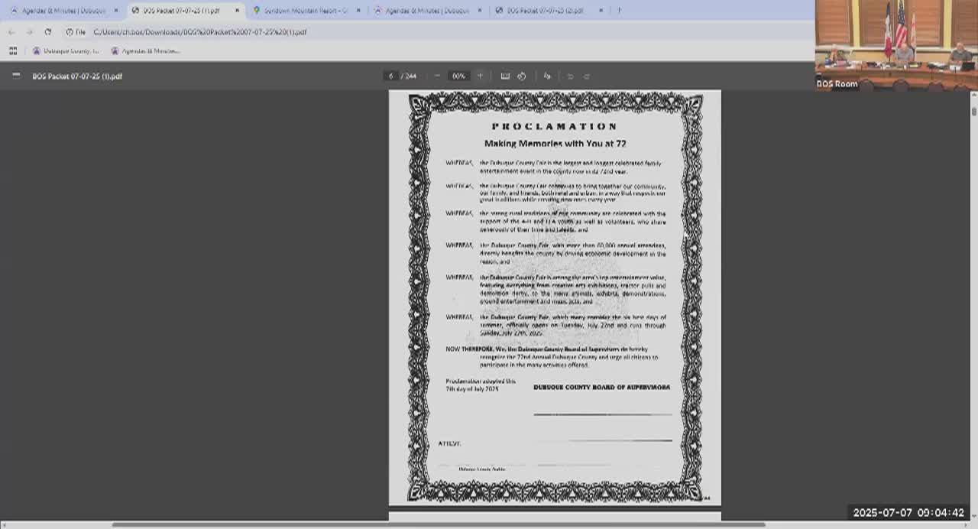Screen dimensions: 978x529
Task: Click the PDF redo arrow icon
Action: pyautogui.click(x=587, y=76)
